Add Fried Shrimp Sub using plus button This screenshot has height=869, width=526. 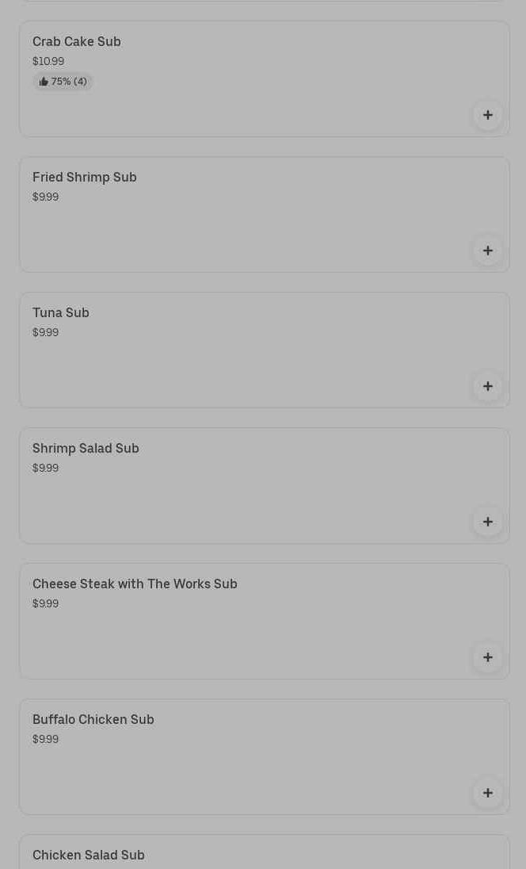[488, 251]
